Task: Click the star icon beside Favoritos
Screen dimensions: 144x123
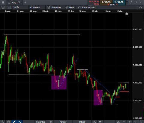Action: click(51, 122)
